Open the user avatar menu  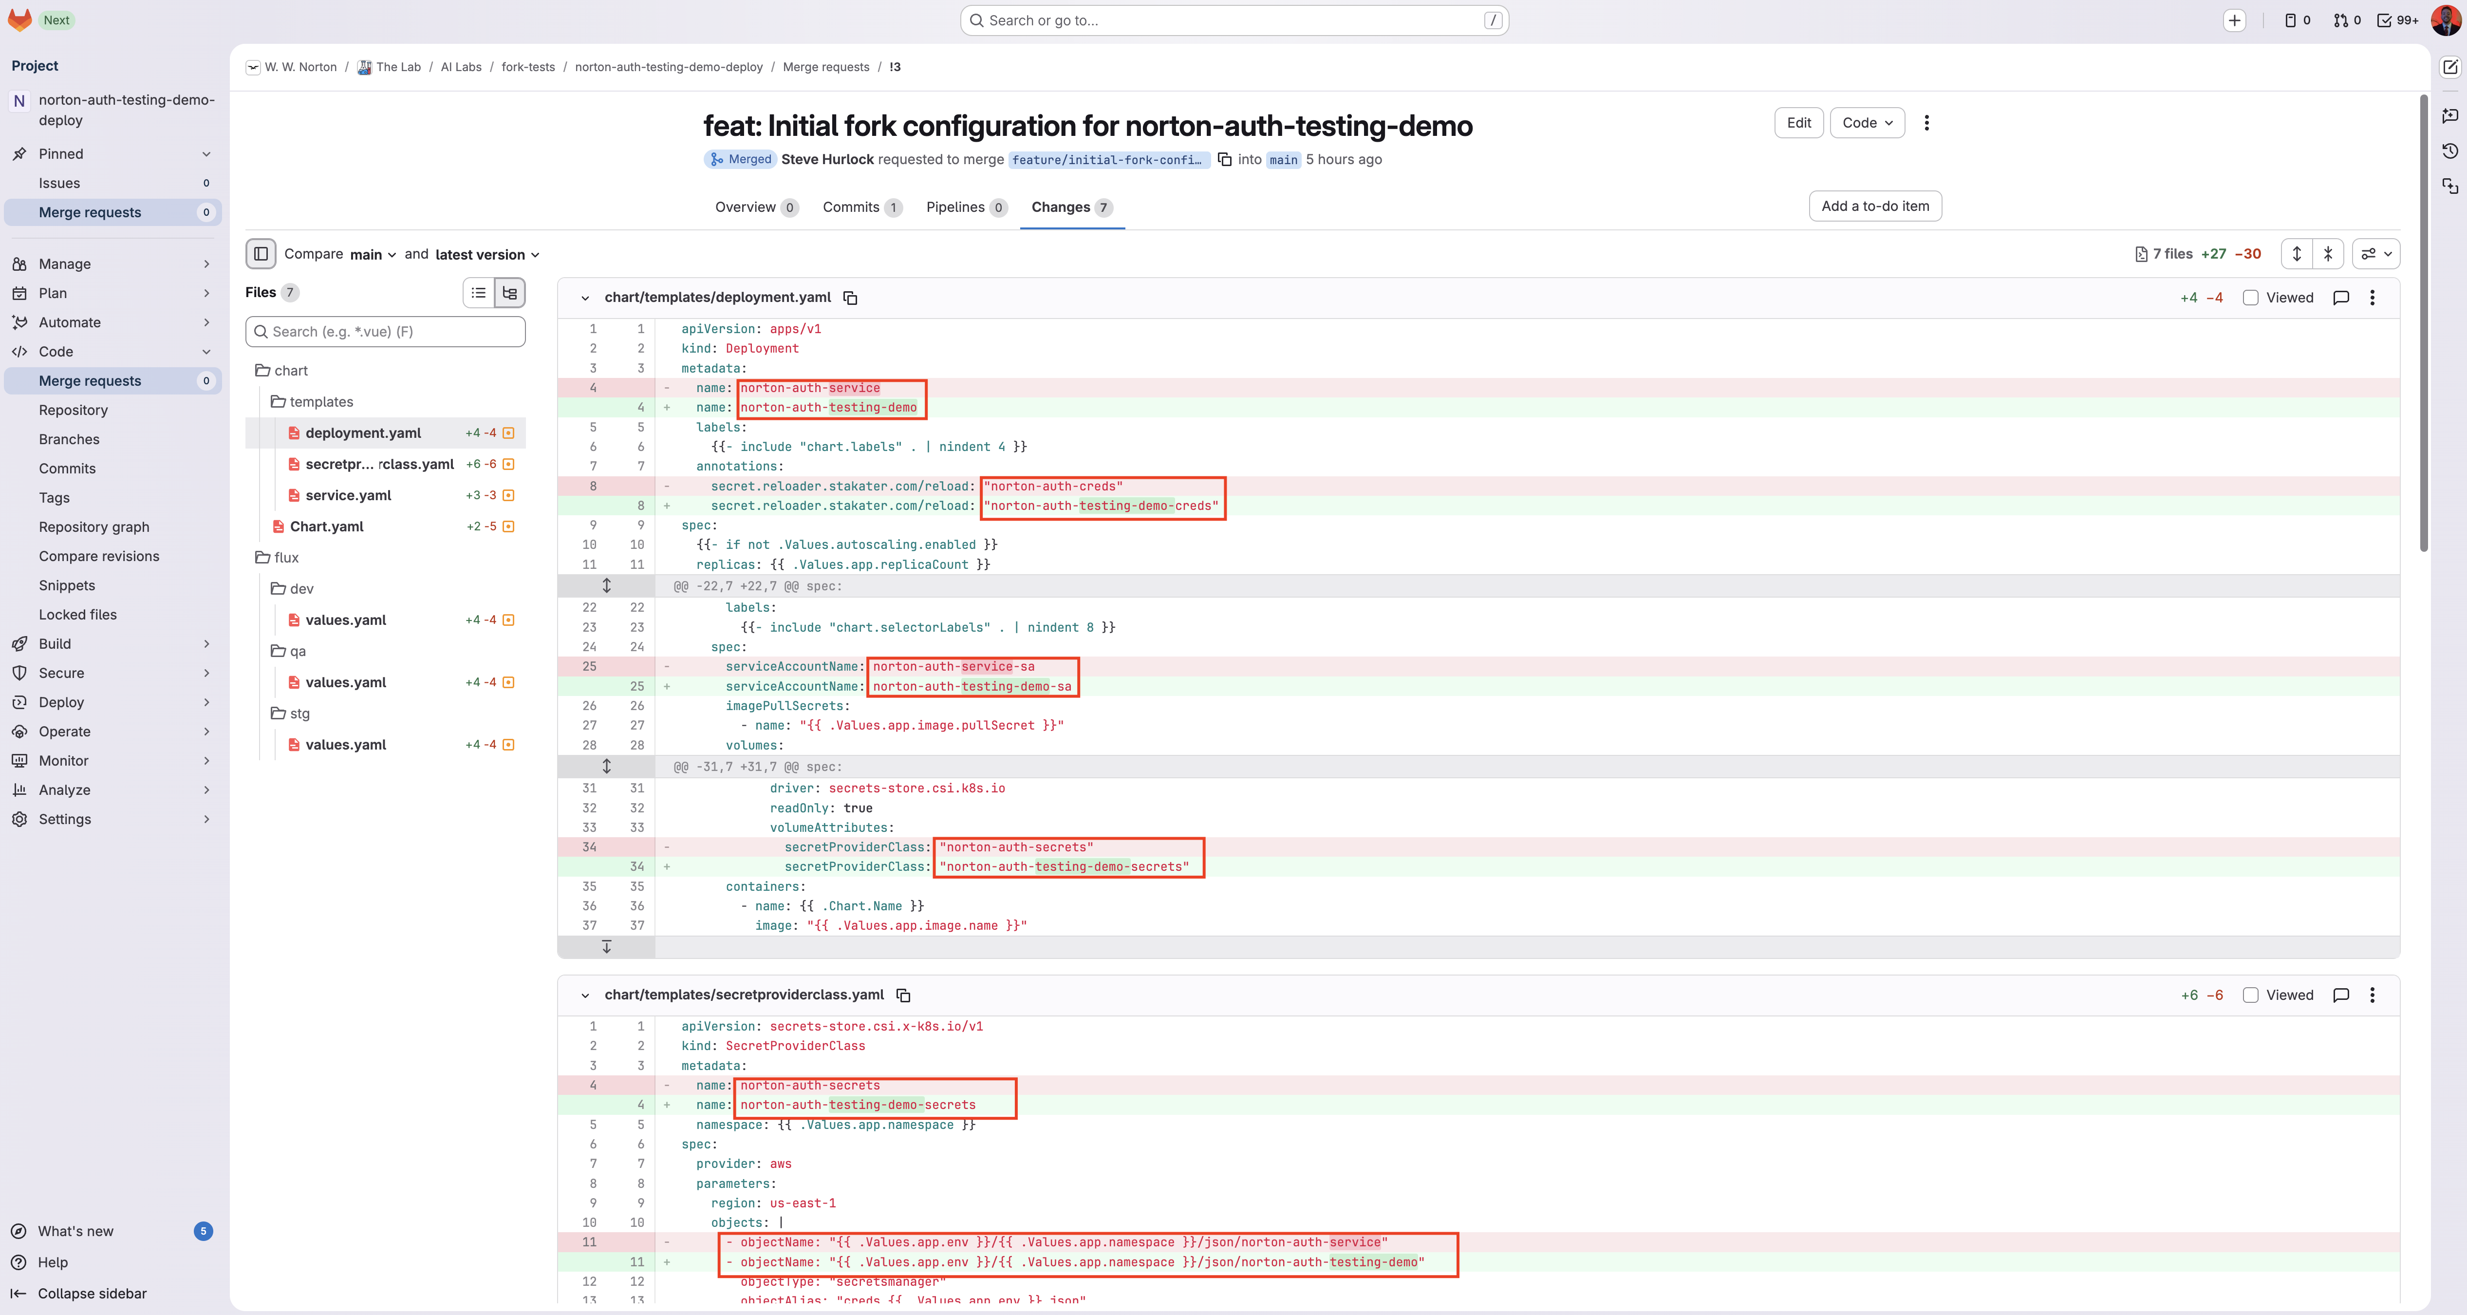click(x=2445, y=20)
